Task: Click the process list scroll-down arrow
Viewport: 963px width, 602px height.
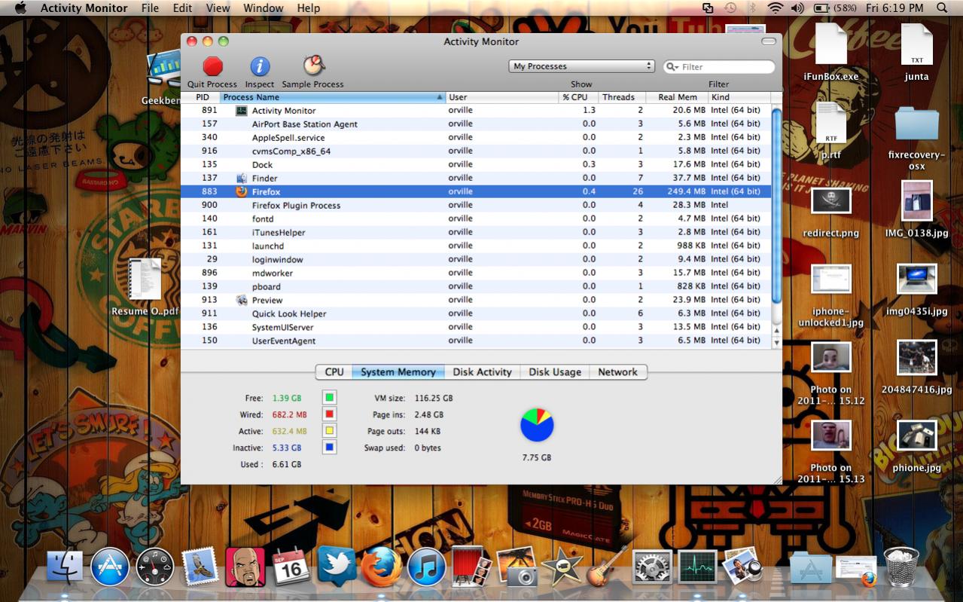Action: [777, 342]
